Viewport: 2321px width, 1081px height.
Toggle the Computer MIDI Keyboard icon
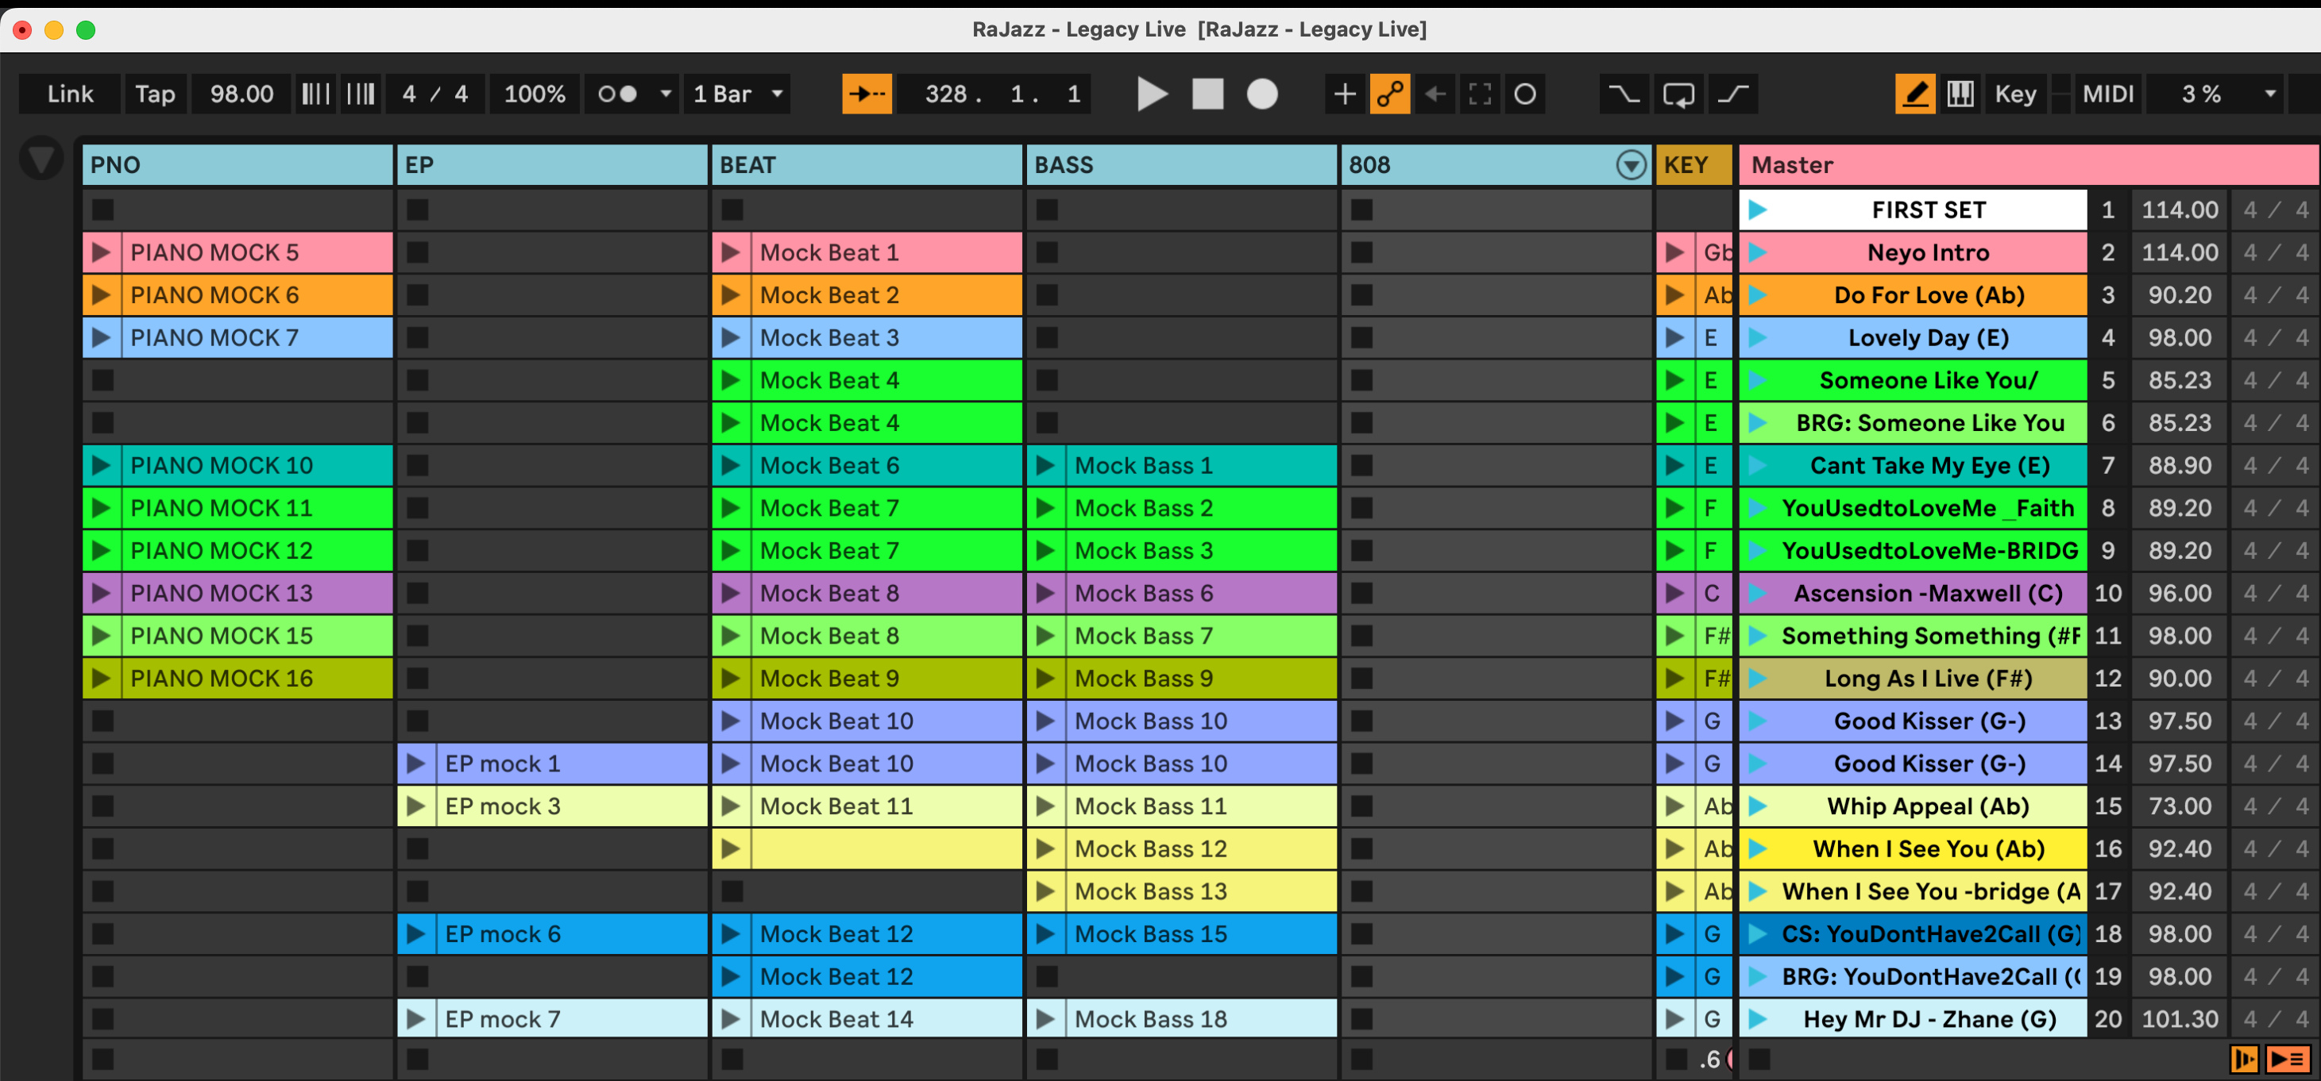(x=1960, y=94)
